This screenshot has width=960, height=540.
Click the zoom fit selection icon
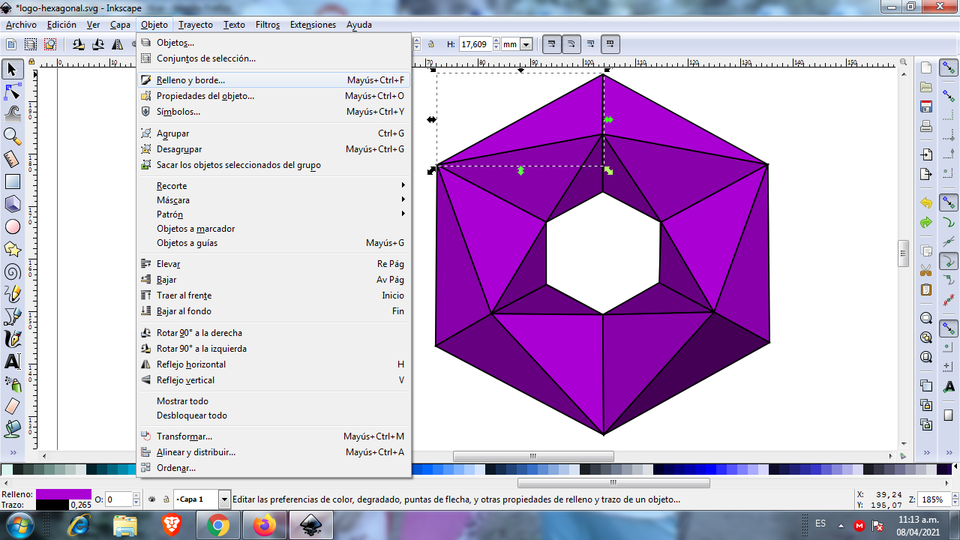tap(926, 318)
